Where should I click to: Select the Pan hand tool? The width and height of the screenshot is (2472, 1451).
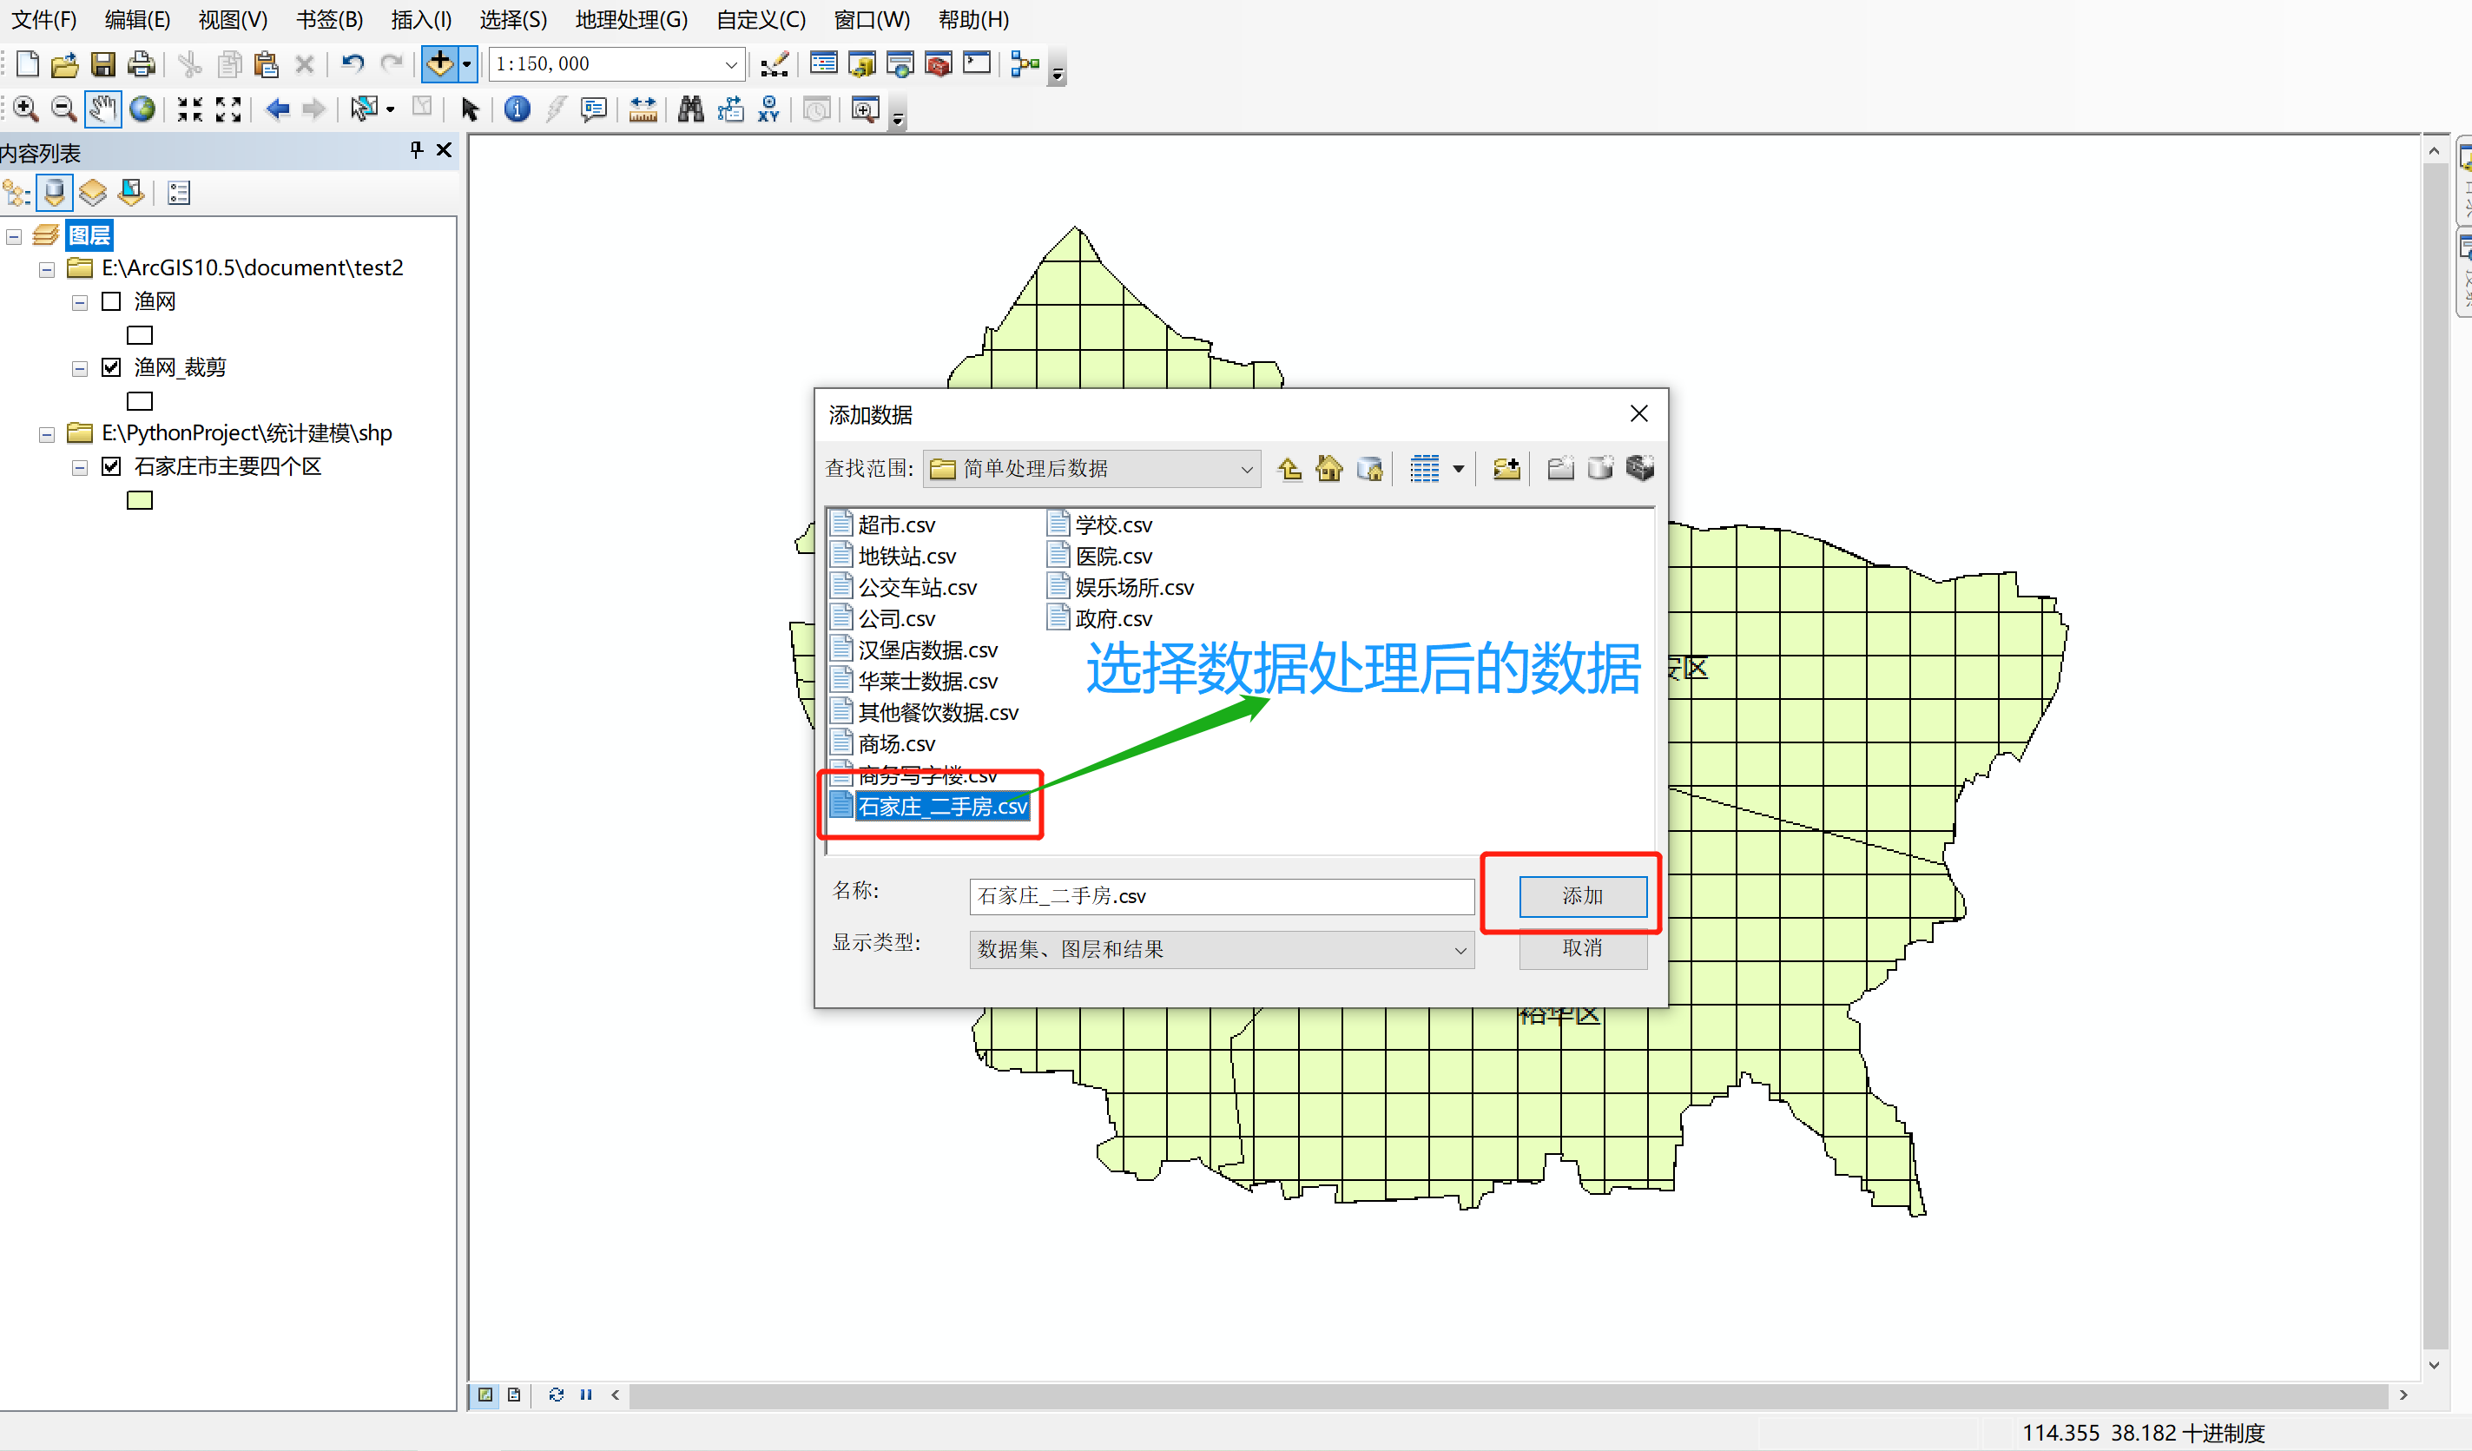coord(103,109)
